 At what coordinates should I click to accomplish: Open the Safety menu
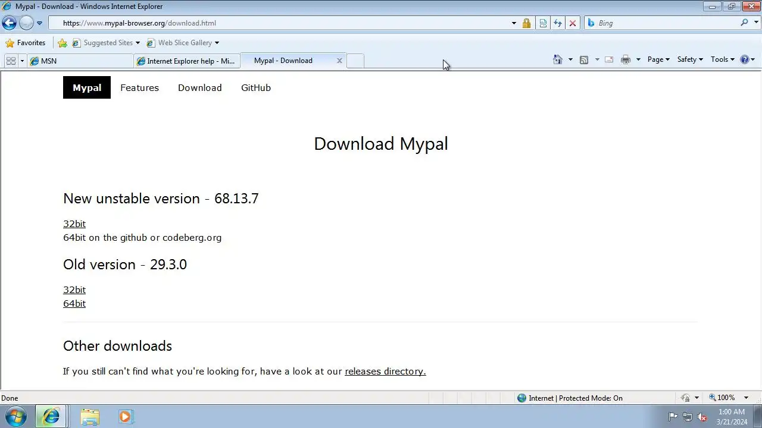coord(690,59)
